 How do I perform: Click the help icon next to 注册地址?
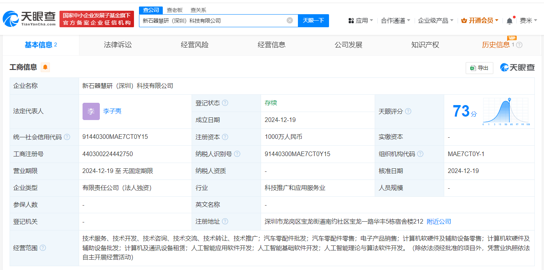pyautogui.click(x=225, y=221)
